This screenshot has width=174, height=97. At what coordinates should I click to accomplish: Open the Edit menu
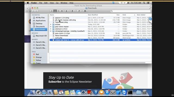tap(46, 3)
